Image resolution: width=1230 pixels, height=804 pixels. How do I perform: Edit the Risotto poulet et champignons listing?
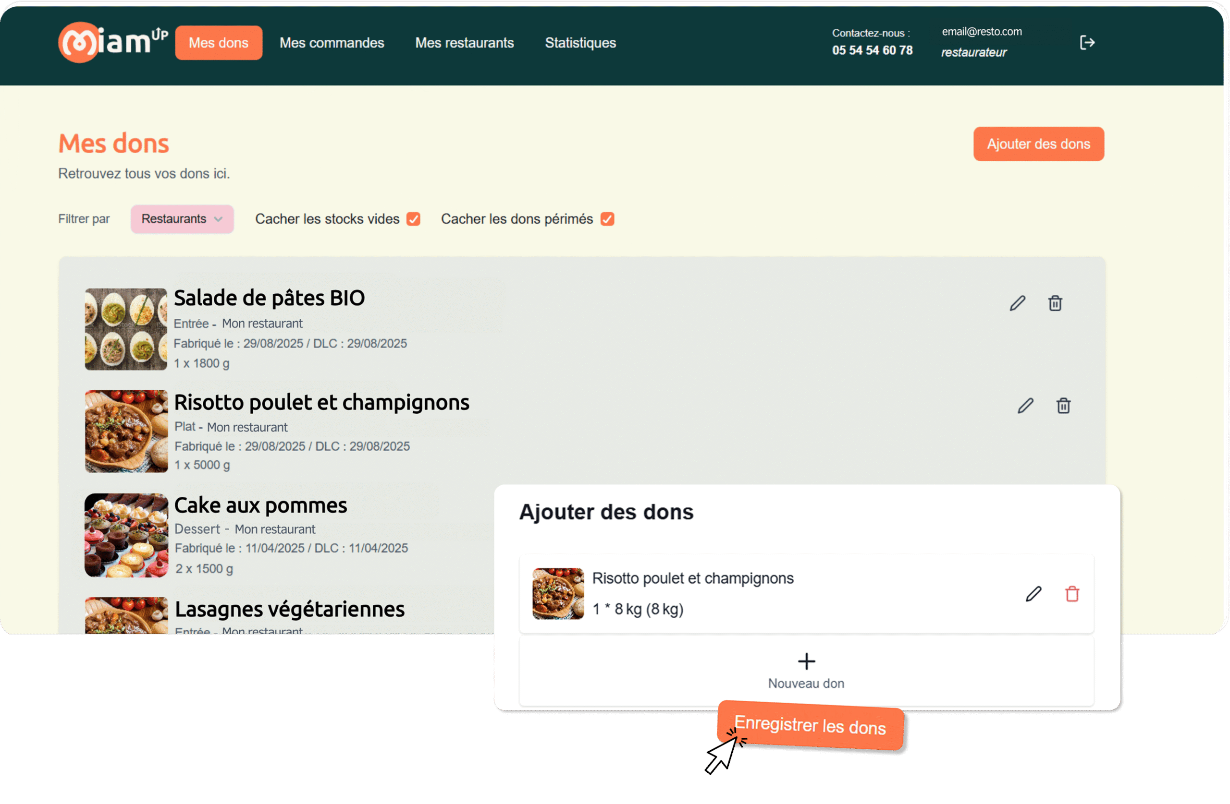[1025, 406]
